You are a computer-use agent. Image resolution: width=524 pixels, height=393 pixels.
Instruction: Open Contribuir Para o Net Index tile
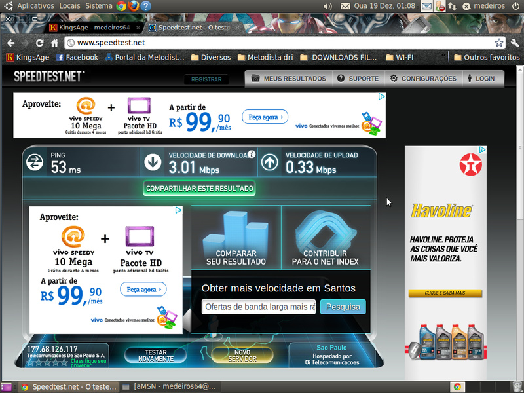point(326,237)
